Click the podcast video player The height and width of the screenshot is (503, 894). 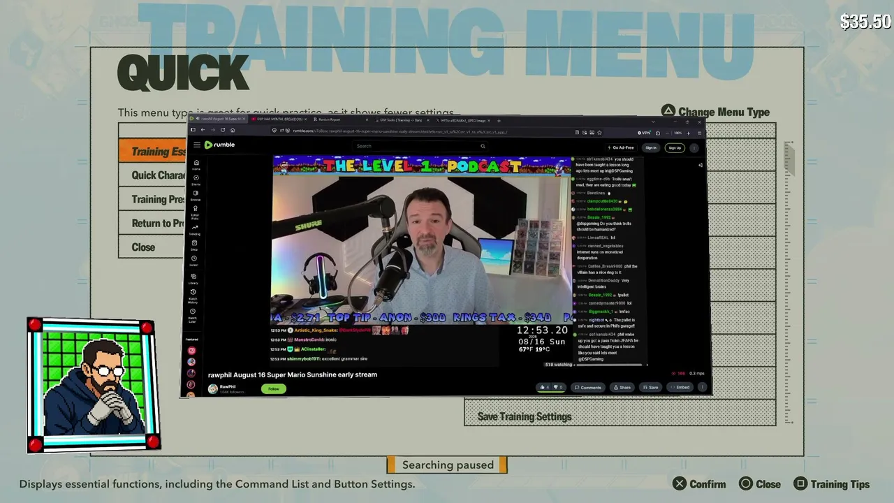coord(422,240)
